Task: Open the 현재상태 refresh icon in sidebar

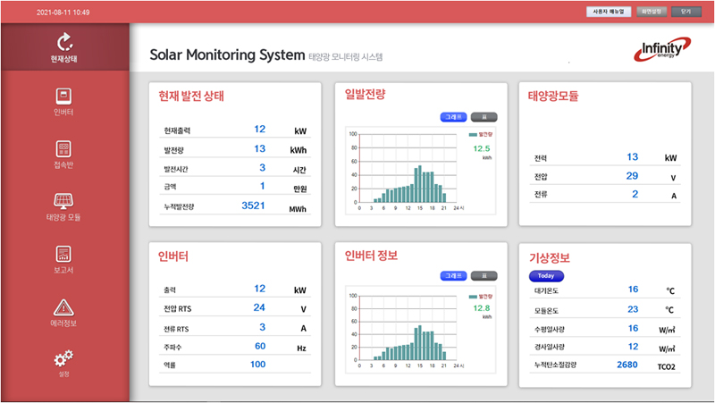Action: tap(64, 42)
